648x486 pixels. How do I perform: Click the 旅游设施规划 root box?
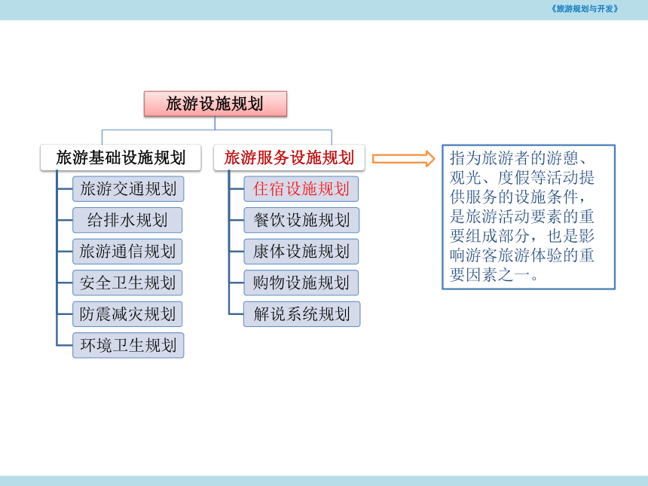(215, 104)
